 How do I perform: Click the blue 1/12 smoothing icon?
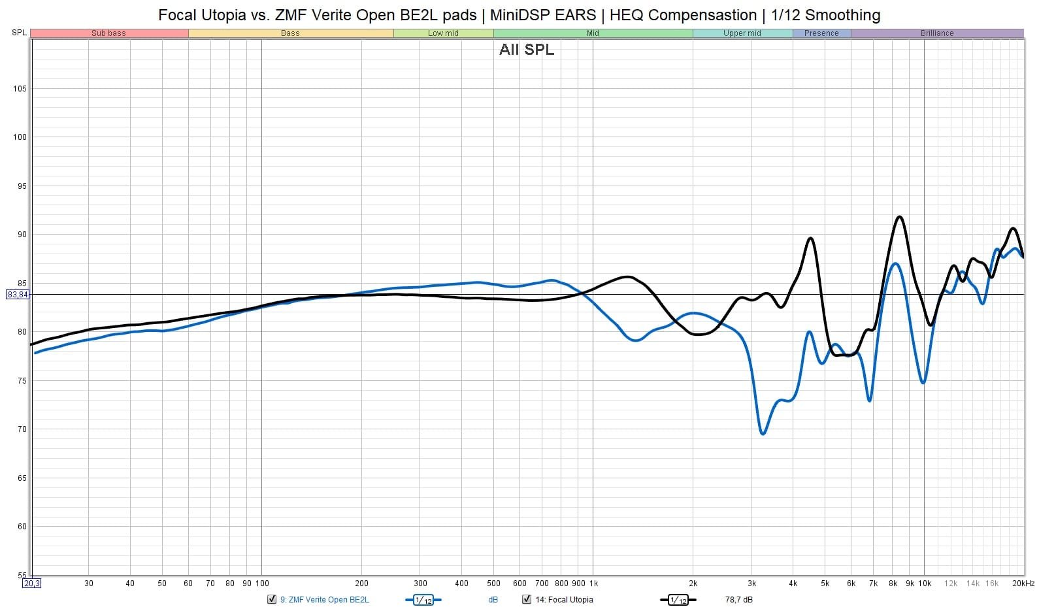tap(423, 600)
